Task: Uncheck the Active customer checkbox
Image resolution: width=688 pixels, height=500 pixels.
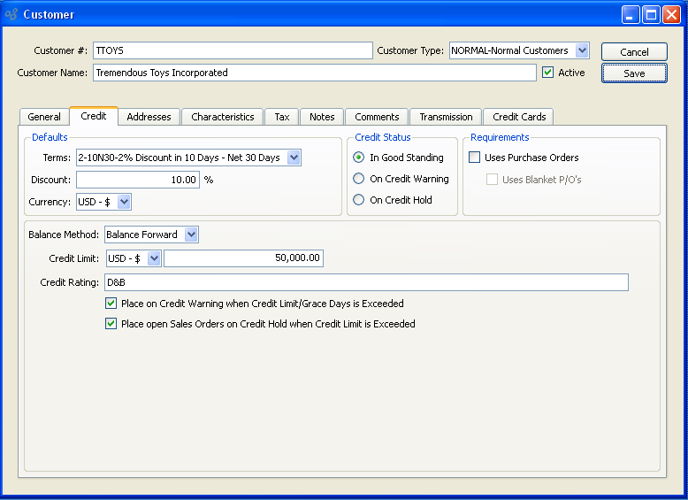Action: [x=548, y=73]
